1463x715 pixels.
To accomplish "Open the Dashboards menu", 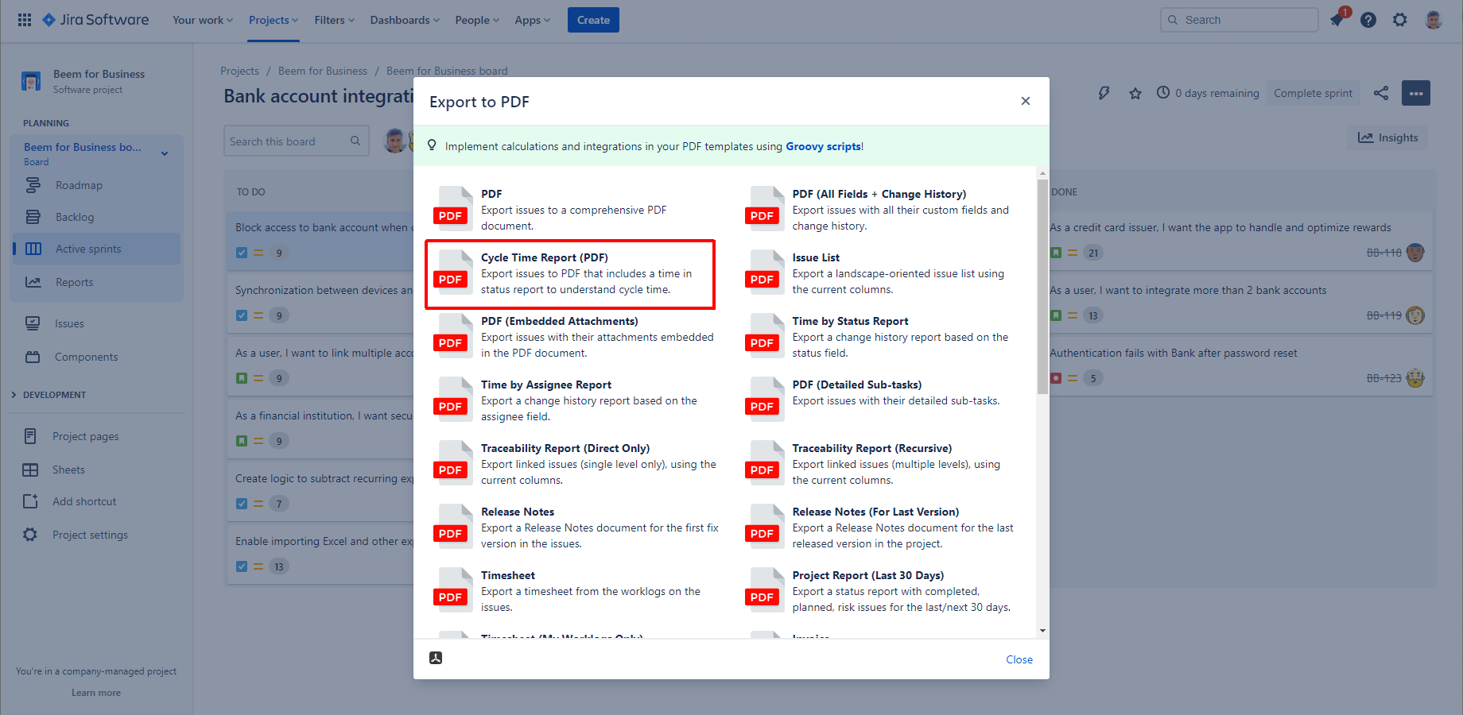I will [x=404, y=20].
